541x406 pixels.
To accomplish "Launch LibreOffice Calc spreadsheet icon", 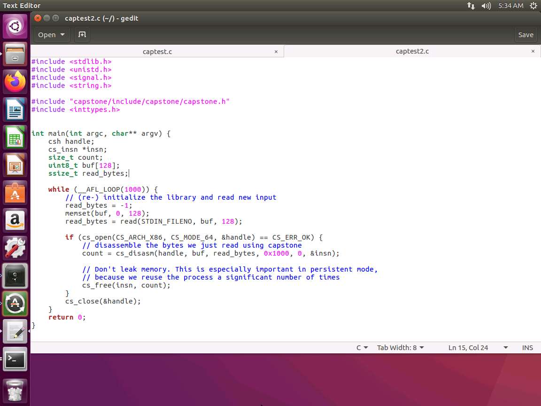I will coord(15,138).
